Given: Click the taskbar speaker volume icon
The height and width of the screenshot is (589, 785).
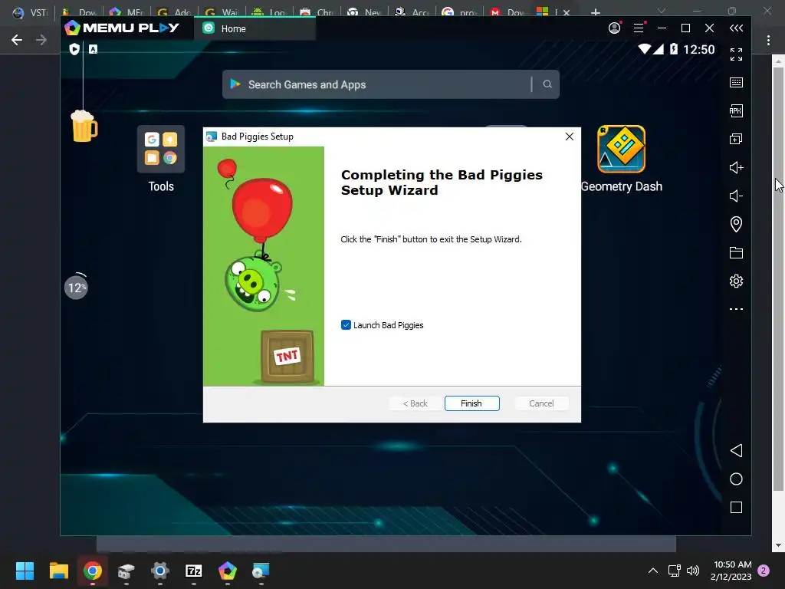Looking at the screenshot, I should coord(693,571).
